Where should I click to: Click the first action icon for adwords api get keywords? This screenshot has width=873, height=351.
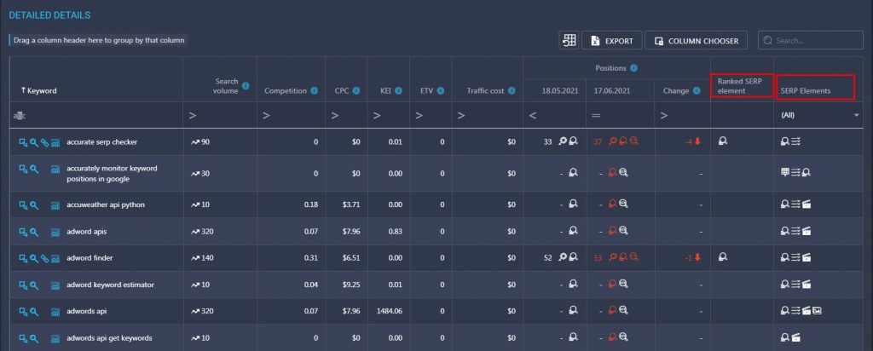click(x=23, y=338)
